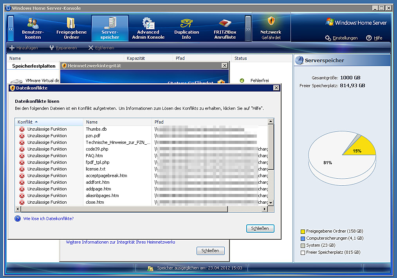The image size is (397, 278).
Task: Click the storage balance icon in status bar
Action: tap(150, 268)
